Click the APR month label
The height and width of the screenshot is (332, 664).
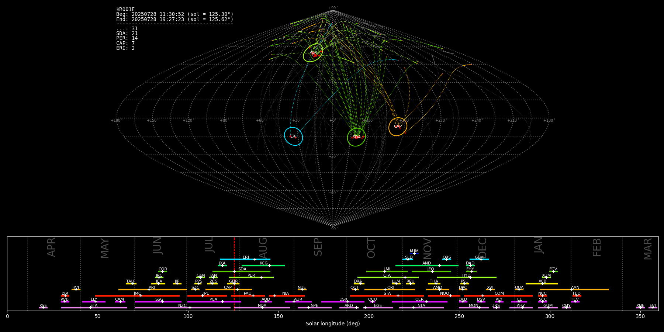click(51, 247)
